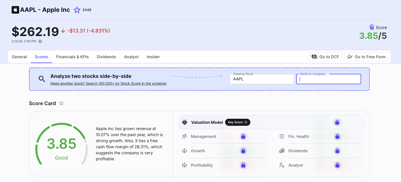401x182 pixels.
Task: Click the Fin. Health row label
Action: [x=299, y=136]
